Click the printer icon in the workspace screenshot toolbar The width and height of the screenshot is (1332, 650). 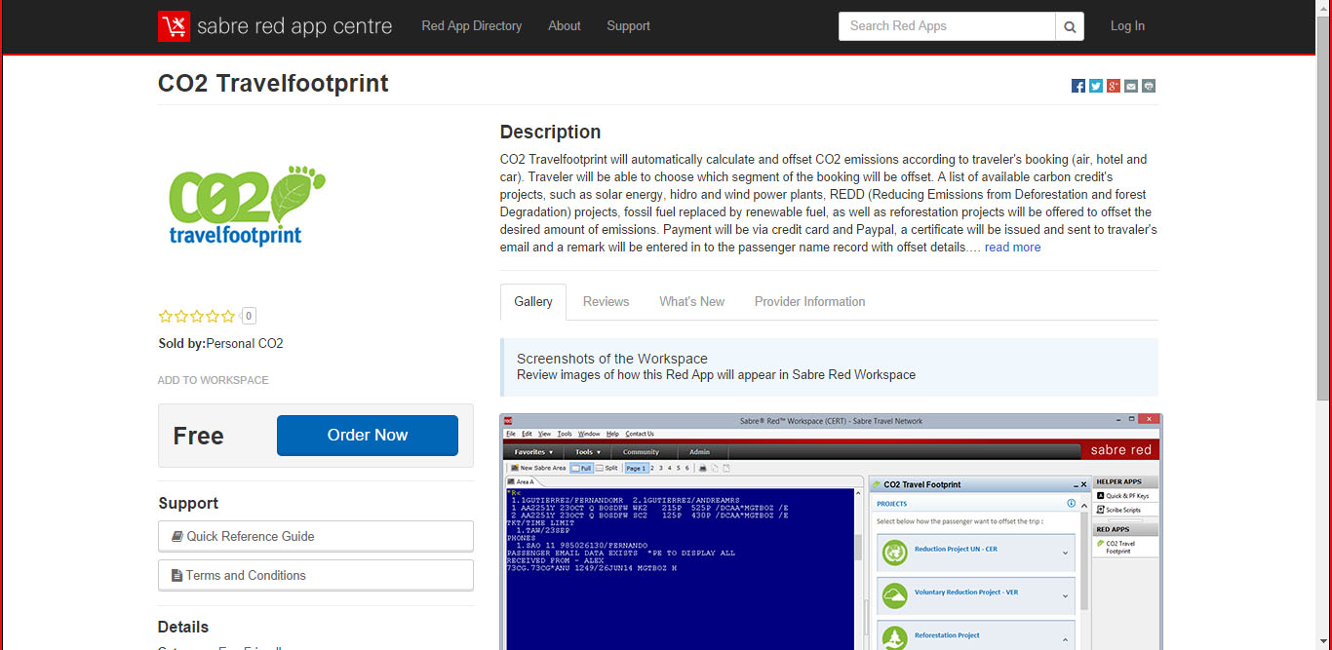point(702,468)
